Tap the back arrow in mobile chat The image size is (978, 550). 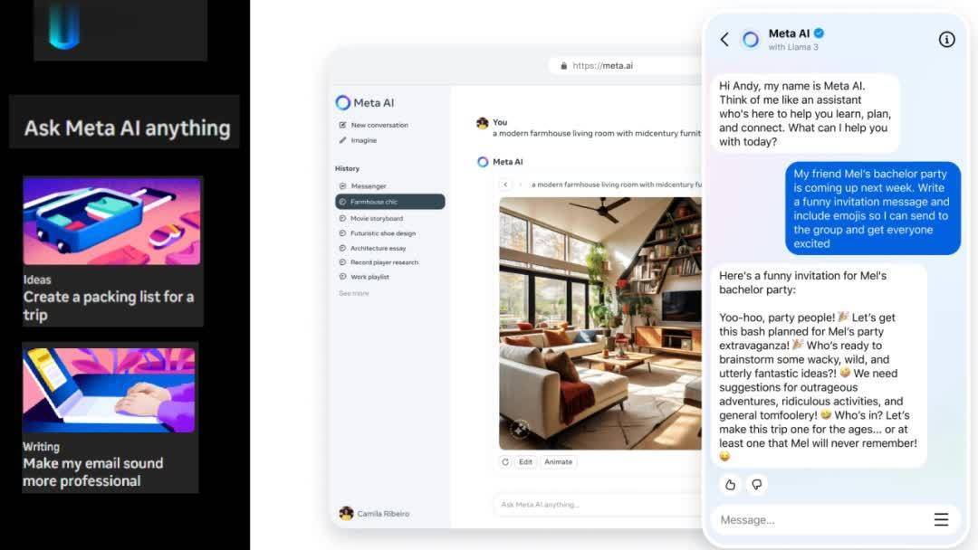point(724,39)
